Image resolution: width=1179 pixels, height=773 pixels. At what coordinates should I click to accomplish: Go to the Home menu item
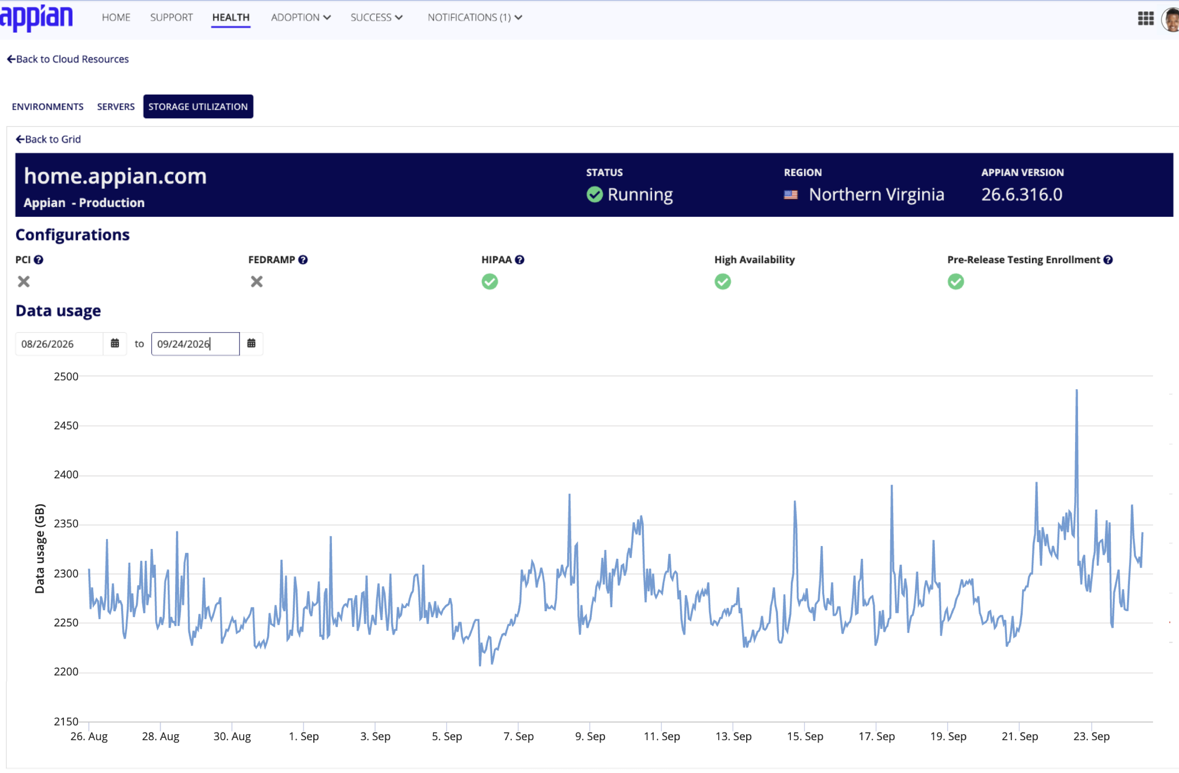point(116,17)
